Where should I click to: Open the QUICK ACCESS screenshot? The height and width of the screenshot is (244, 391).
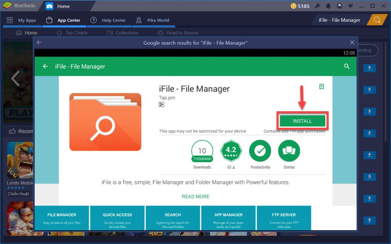117,218
